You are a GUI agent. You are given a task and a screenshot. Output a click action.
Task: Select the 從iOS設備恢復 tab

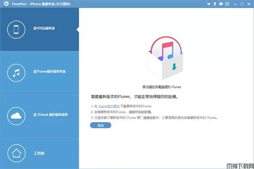click(x=39, y=30)
